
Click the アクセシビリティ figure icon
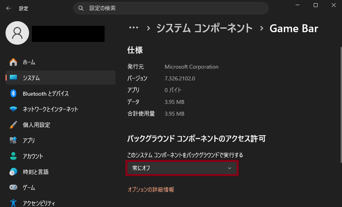point(13,203)
